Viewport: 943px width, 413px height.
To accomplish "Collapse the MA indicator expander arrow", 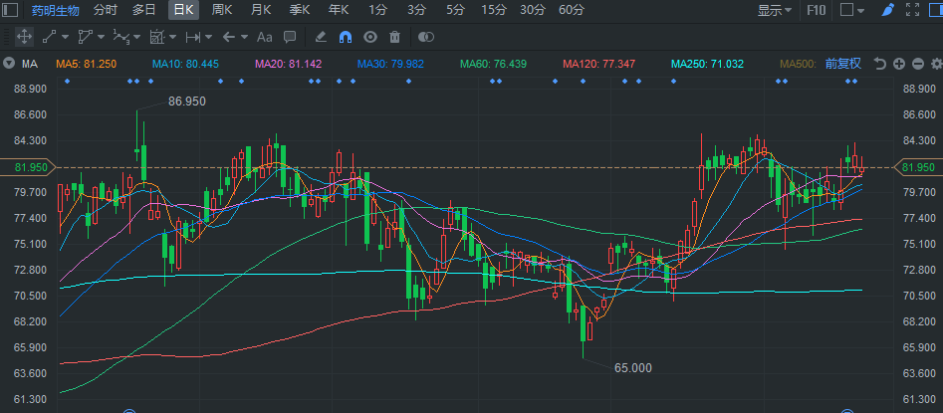I will (x=9, y=64).
